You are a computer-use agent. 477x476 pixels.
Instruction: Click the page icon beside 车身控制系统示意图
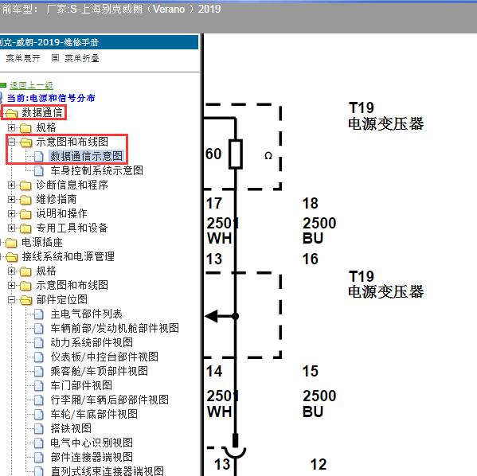pyautogui.click(x=39, y=170)
